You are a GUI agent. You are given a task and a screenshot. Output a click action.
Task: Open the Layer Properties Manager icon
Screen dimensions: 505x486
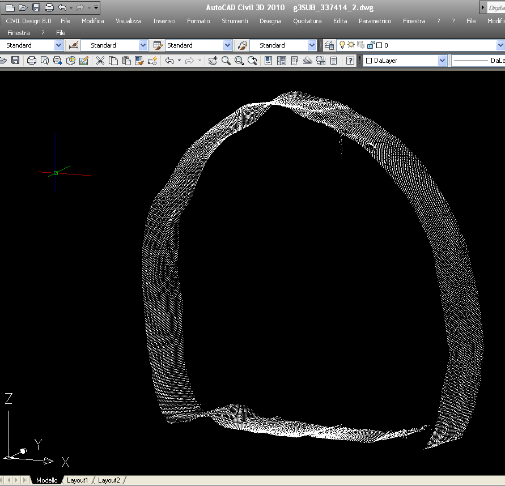pos(329,45)
